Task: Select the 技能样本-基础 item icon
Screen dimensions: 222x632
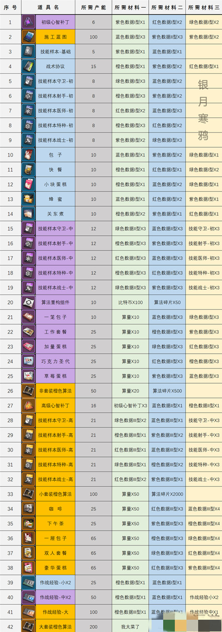Action: click(x=28, y=52)
